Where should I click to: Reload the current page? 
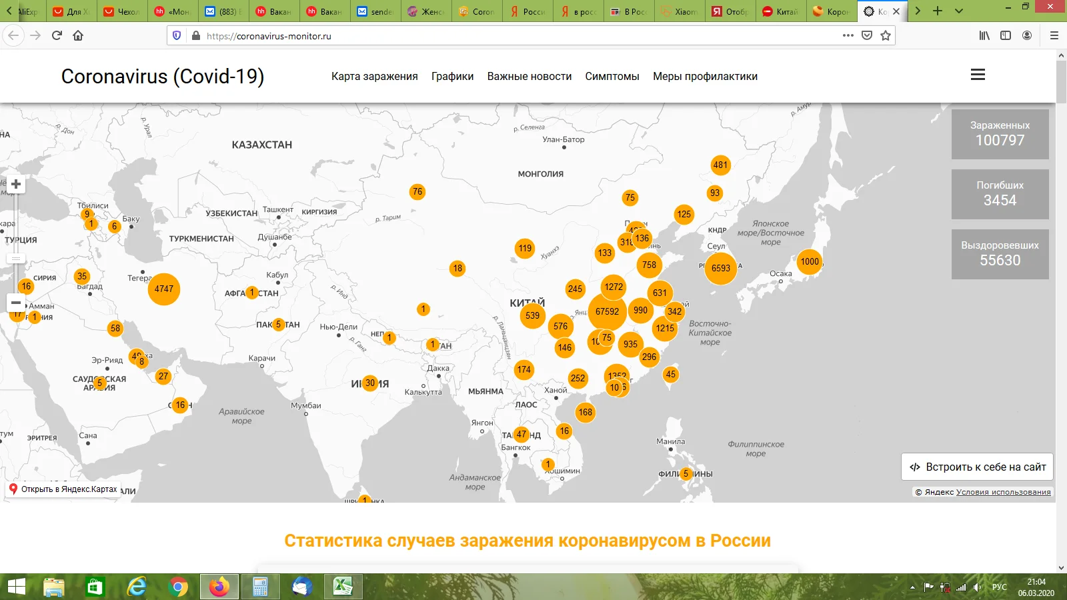coord(57,36)
